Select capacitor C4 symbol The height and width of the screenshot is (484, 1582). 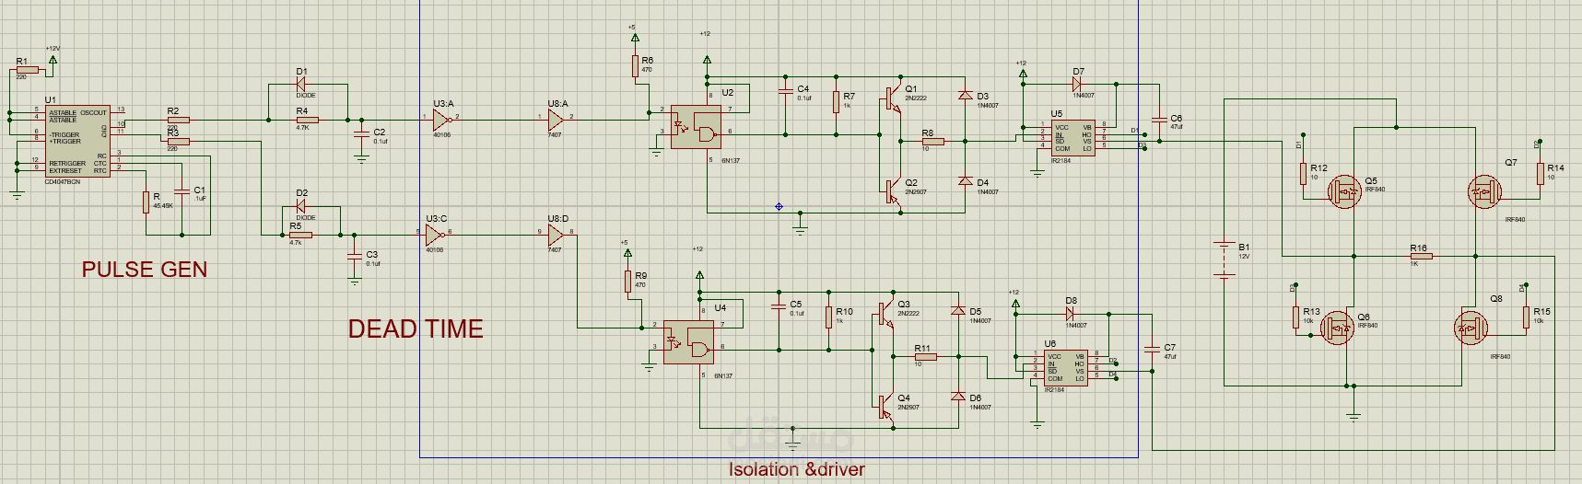[785, 92]
